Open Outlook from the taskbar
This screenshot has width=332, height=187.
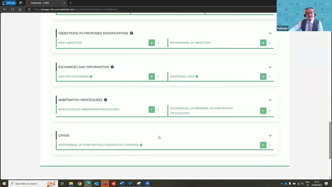96,184
